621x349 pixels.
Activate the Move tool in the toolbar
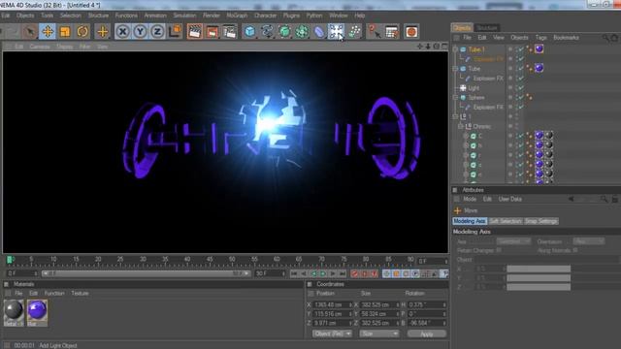pyautogui.click(x=48, y=32)
